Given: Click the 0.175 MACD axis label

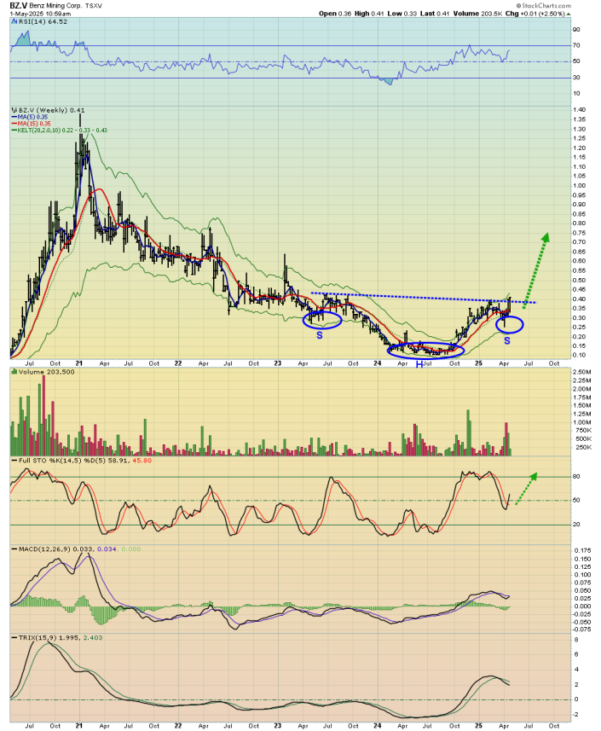Looking at the screenshot, I should (583, 551).
